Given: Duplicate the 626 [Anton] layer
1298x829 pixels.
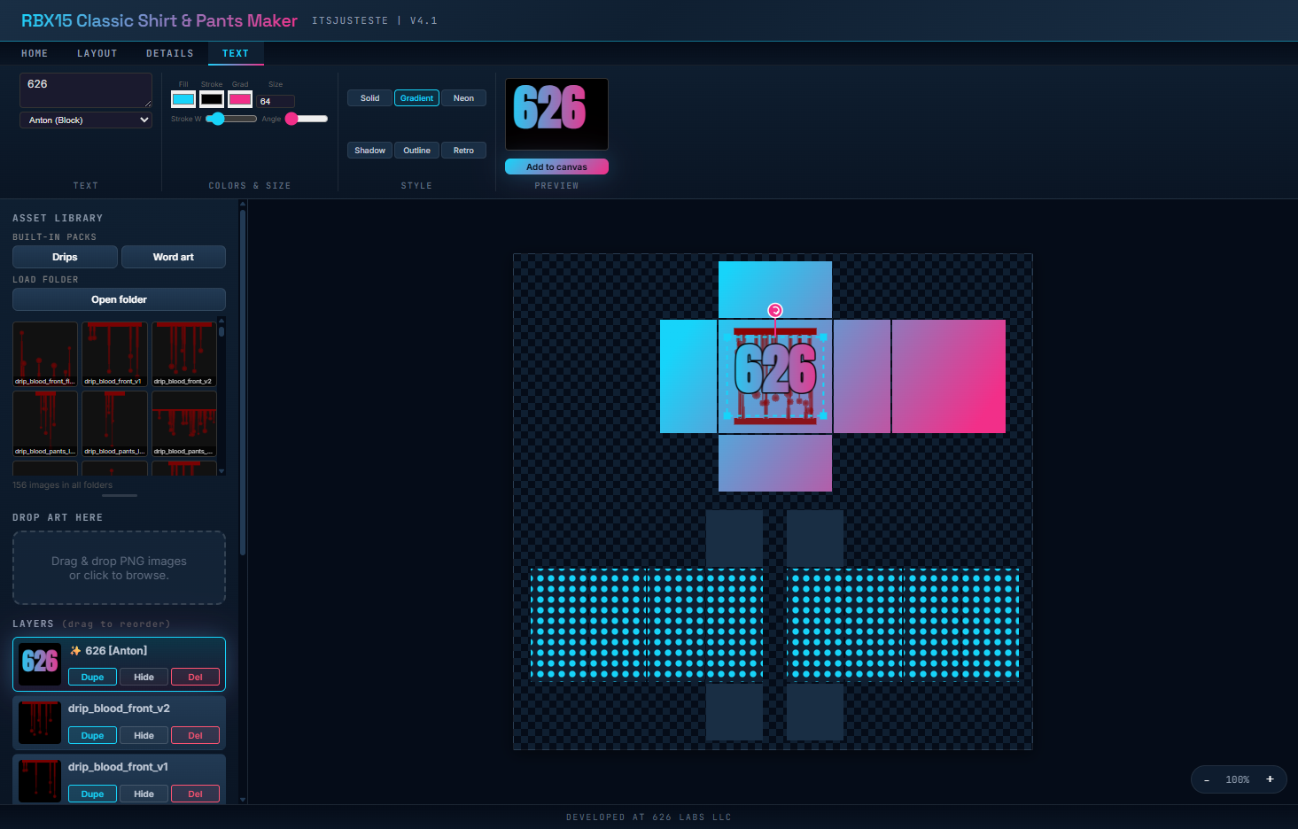Looking at the screenshot, I should coord(93,678).
